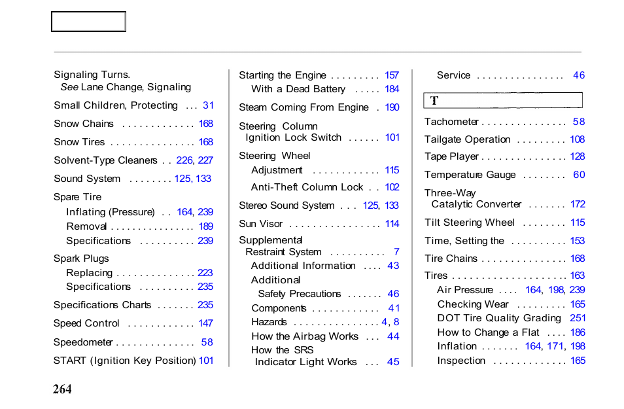624x409 pixels.
Task: Open page 190 for Steam Coming From Engine
Action: click(392, 107)
